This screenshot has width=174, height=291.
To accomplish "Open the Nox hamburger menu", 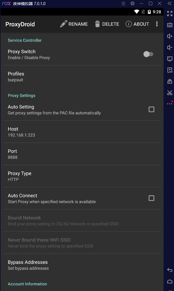I will (x=123, y=3).
